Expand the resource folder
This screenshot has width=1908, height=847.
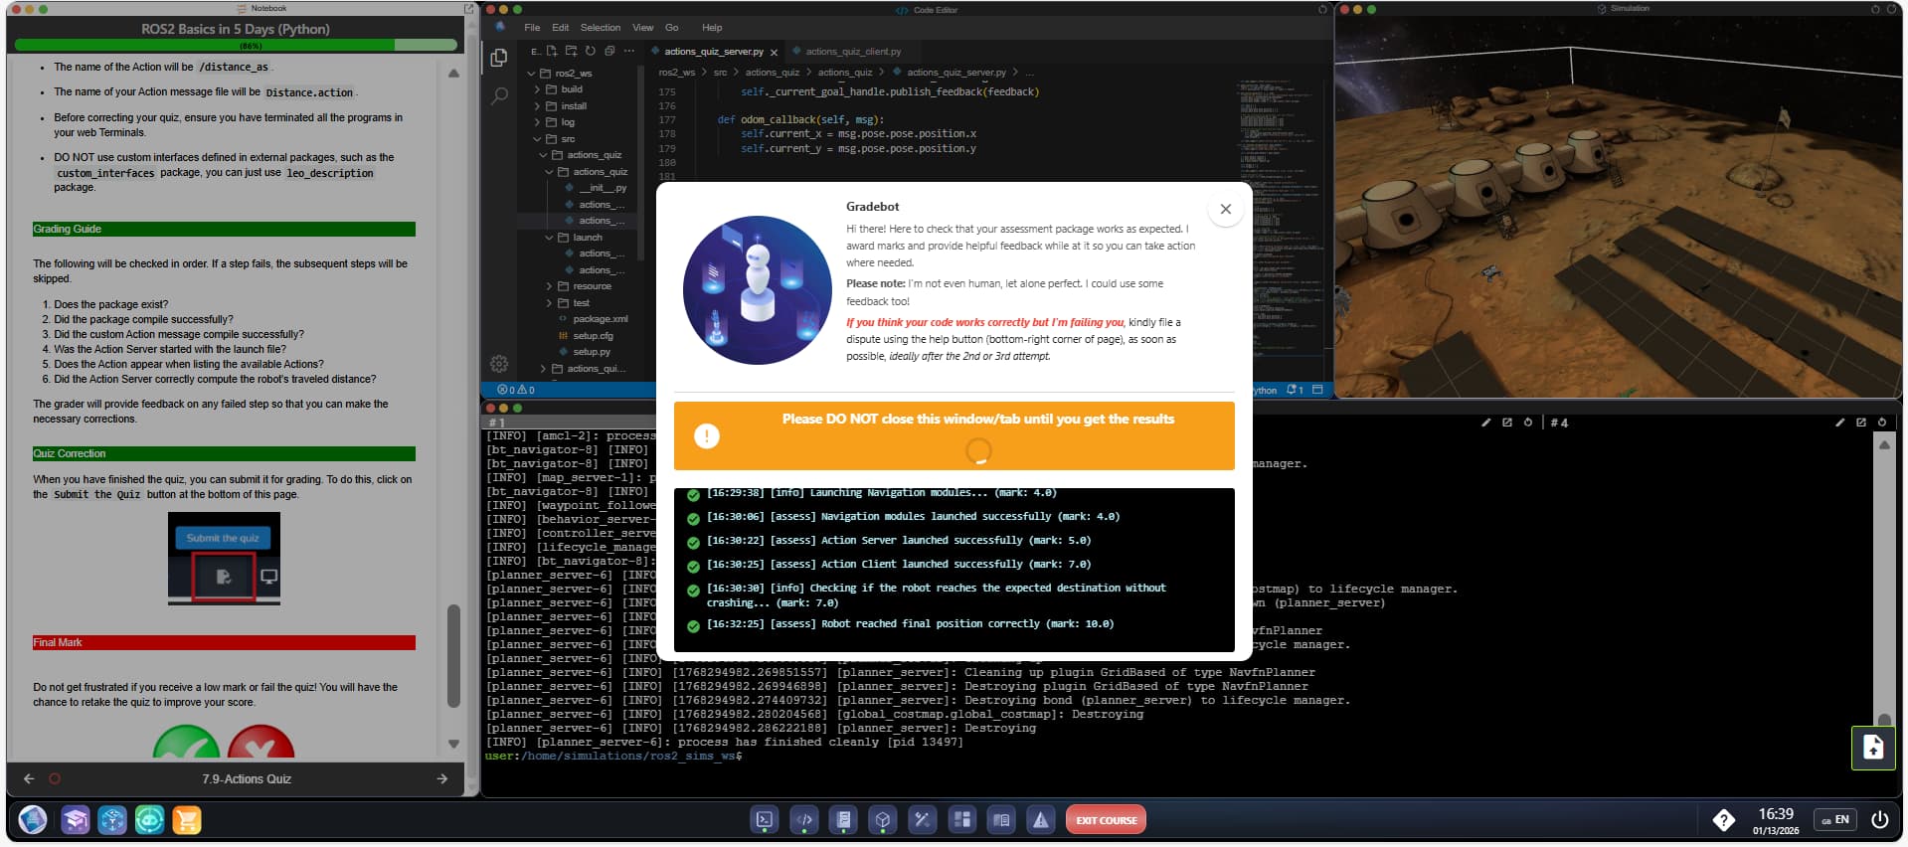(592, 286)
